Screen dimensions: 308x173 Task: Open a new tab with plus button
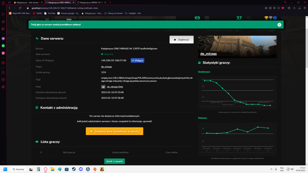[x=110, y=2]
